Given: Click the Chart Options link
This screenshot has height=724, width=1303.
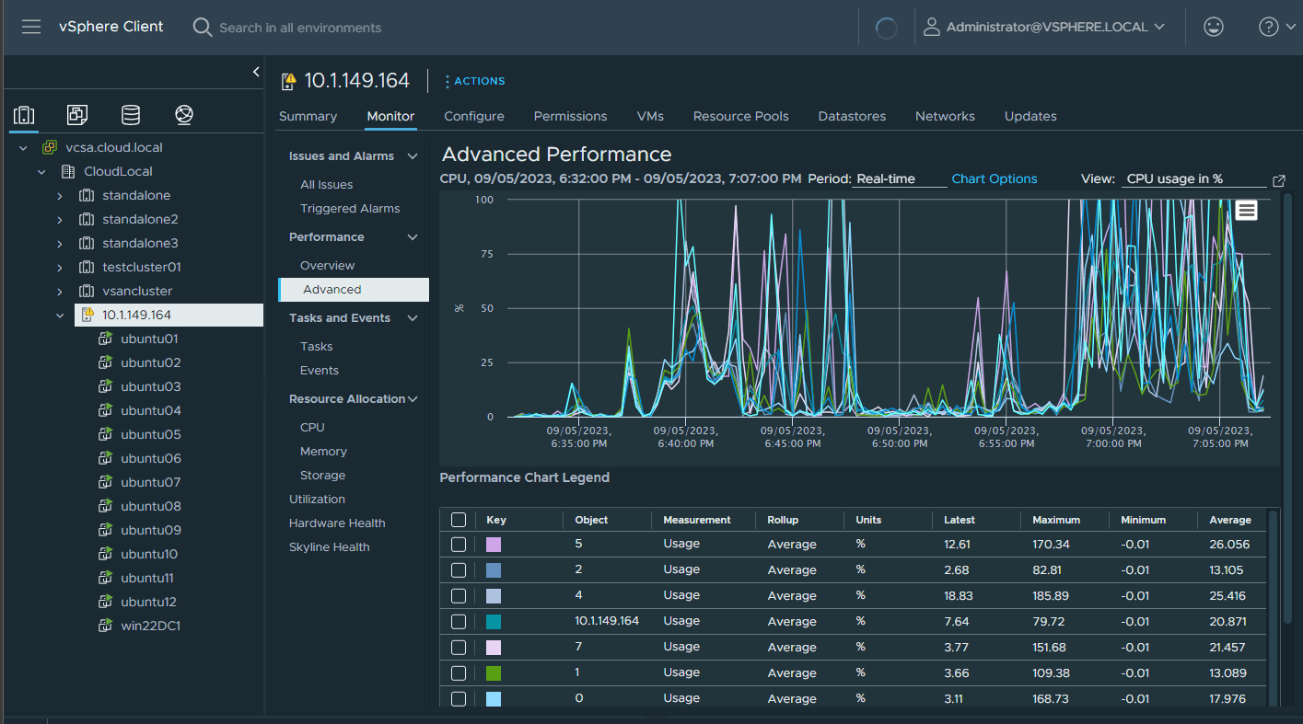Looking at the screenshot, I should pos(994,179).
